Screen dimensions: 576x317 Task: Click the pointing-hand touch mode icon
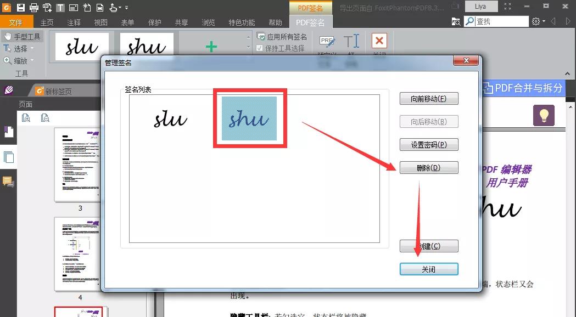tap(113, 7)
